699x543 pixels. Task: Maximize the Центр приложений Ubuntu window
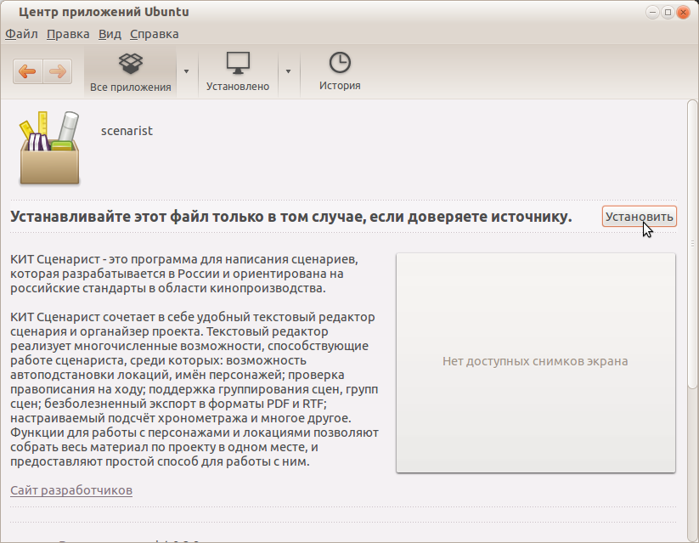(x=668, y=12)
